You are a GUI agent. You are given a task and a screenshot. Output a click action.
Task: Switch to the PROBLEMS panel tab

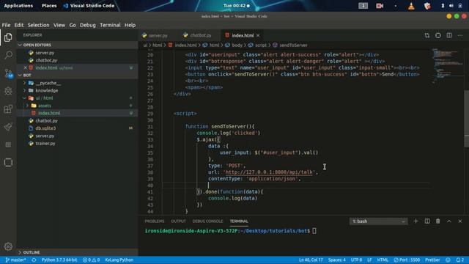coord(155,221)
